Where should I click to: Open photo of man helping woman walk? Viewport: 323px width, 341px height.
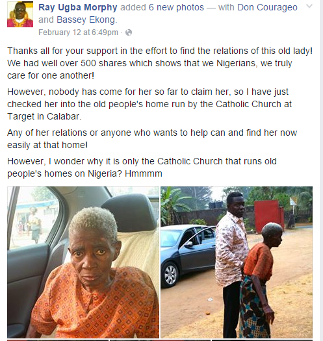tap(237, 262)
